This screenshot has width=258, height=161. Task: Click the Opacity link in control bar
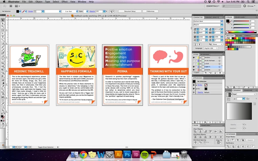(x=92, y=11)
